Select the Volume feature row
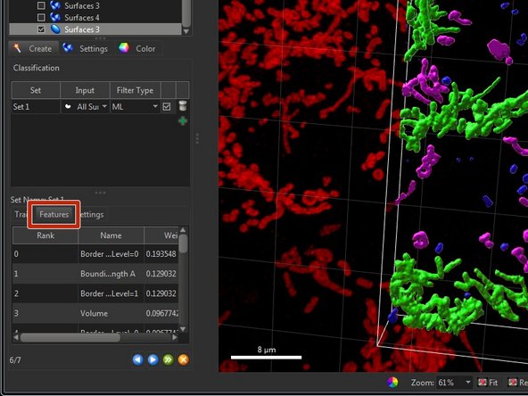Image resolution: width=528 pixels, height=396 pixels. pyautogui.click(x=95, y=313)
